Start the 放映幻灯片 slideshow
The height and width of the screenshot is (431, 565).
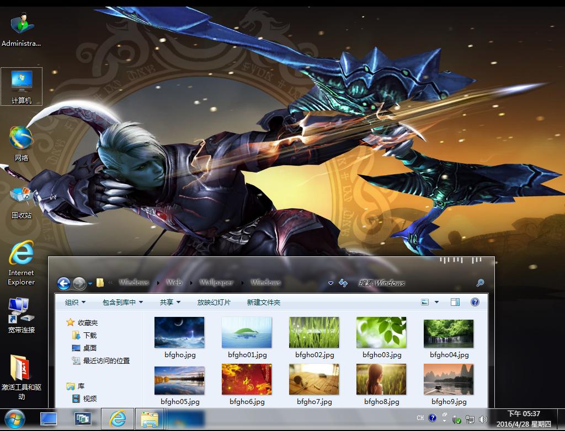click(214, 303)
